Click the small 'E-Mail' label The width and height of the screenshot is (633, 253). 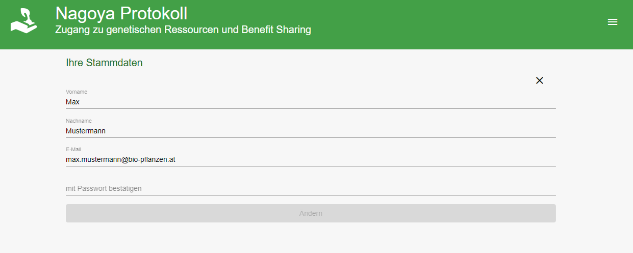pos(73,149)
